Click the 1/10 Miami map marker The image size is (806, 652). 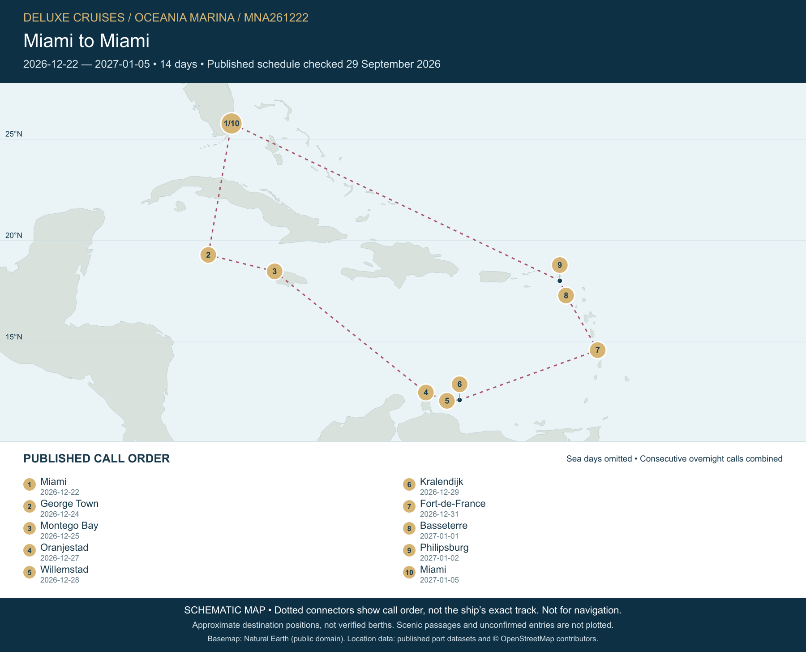click(x=232, y=123)
